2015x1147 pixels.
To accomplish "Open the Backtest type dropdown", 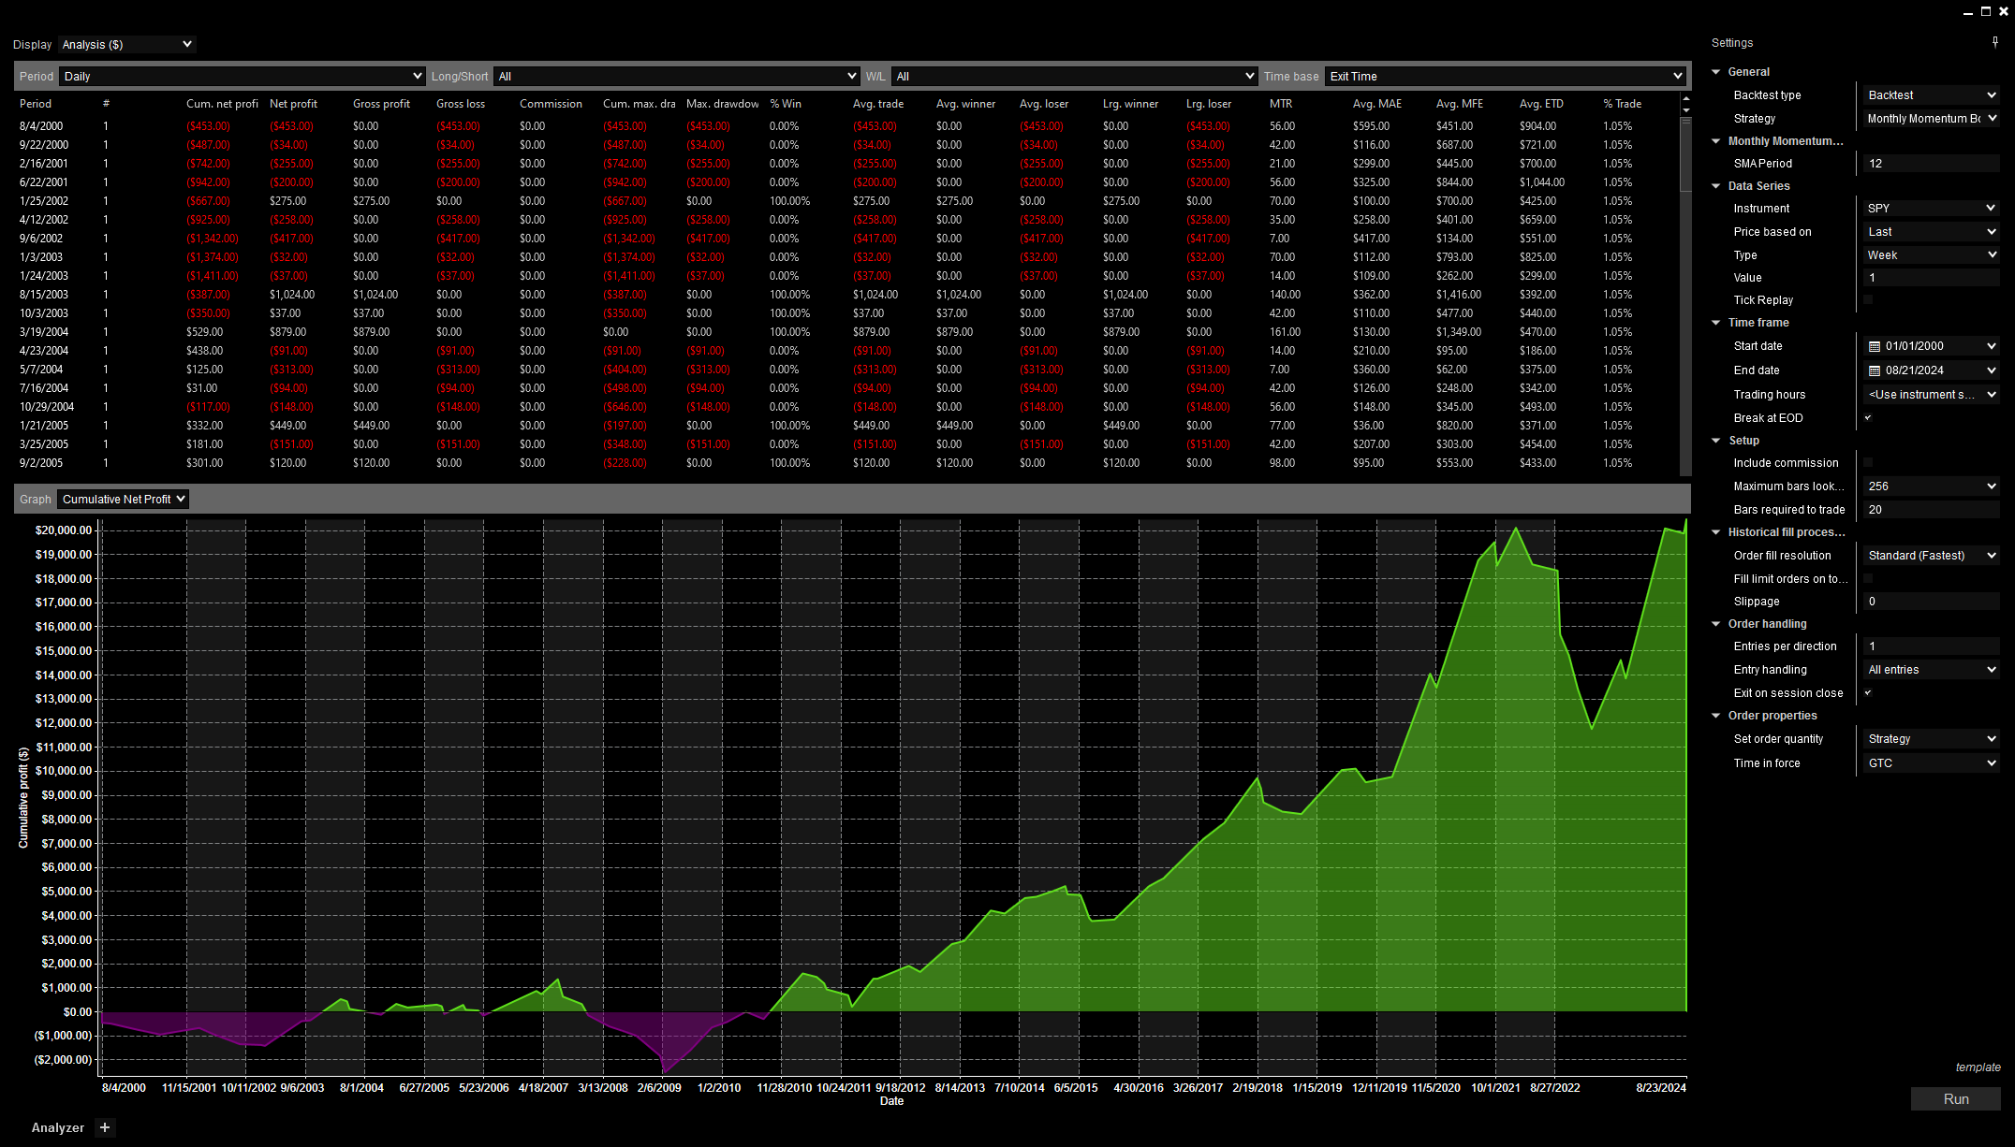I will pyautogui.click(x=1932, y=94).
